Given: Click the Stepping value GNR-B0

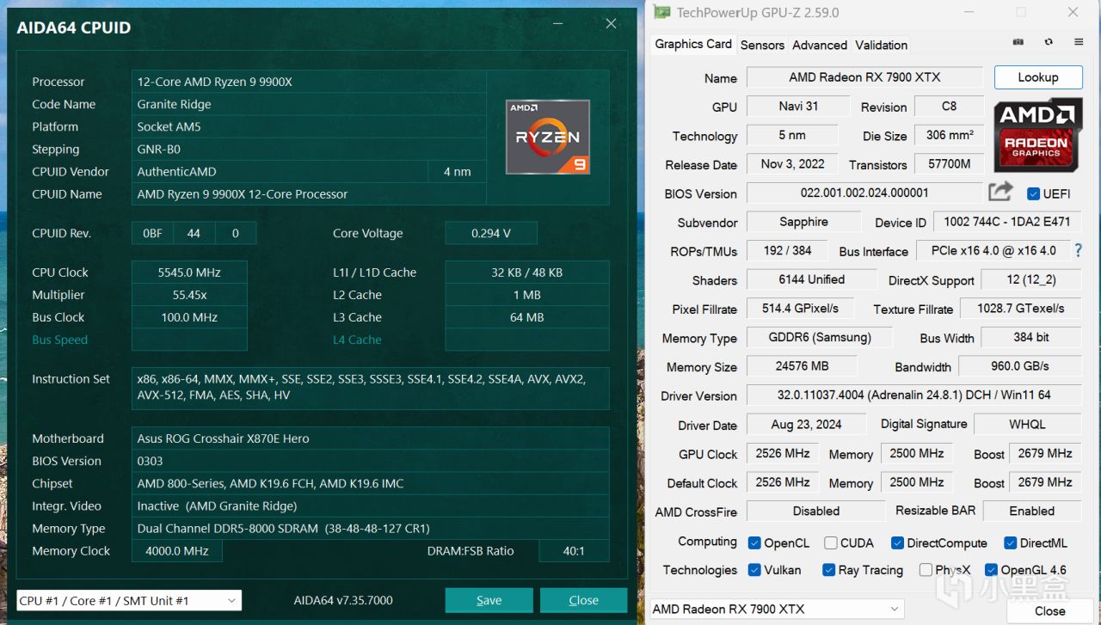Looking at the screenshot, I should point(309,149).
